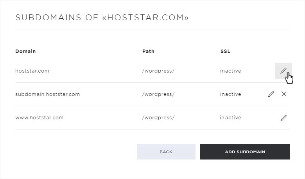
Task: Click the path of www.hoststar.com row
Action: (x=158, y=118)
